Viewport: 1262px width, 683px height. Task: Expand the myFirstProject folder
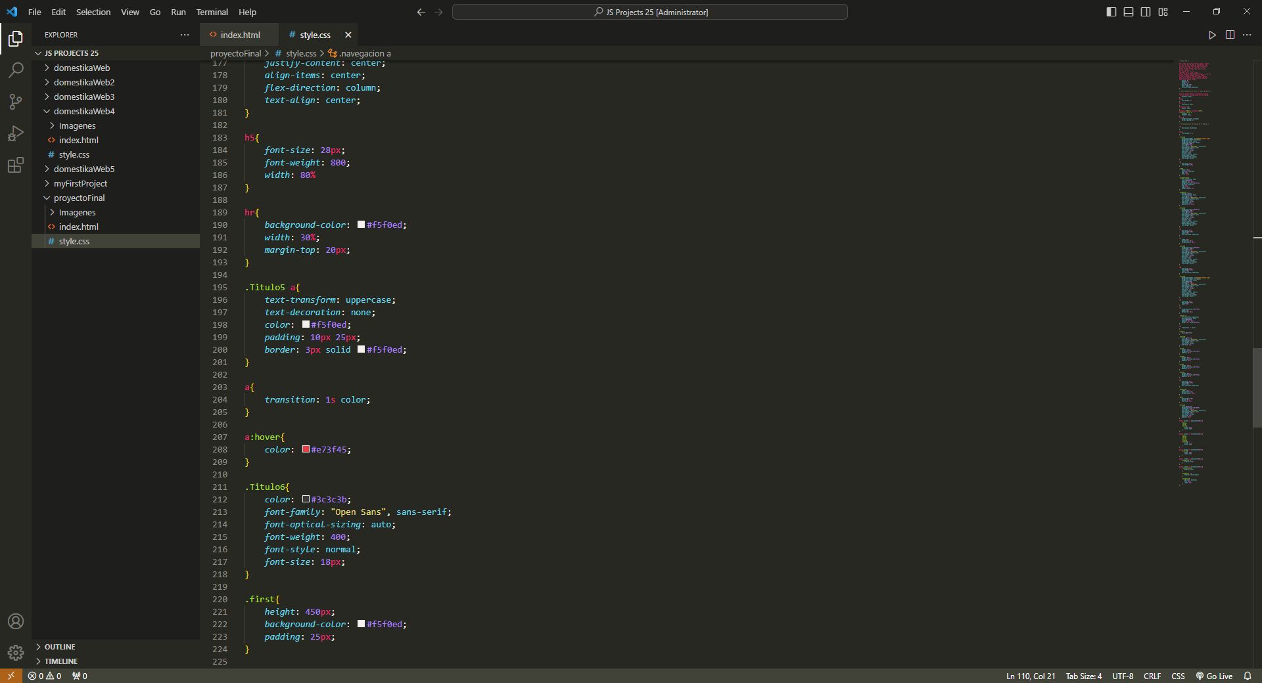pyautogui.click(x=116, y=183)
